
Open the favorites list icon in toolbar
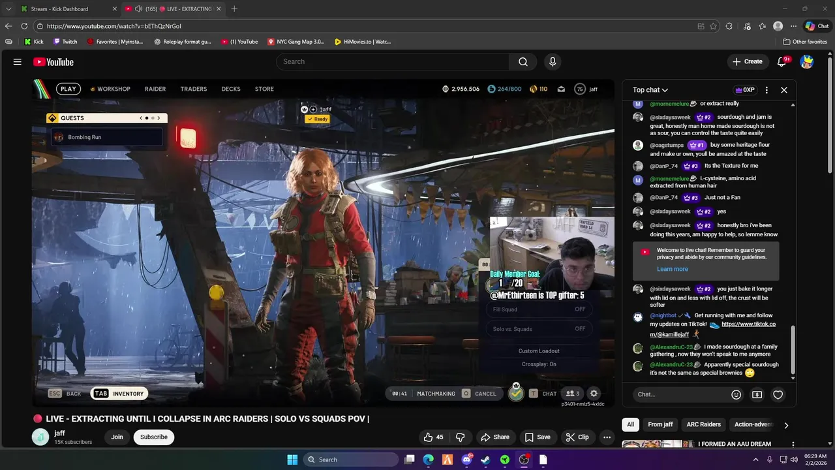pos(762,26)
